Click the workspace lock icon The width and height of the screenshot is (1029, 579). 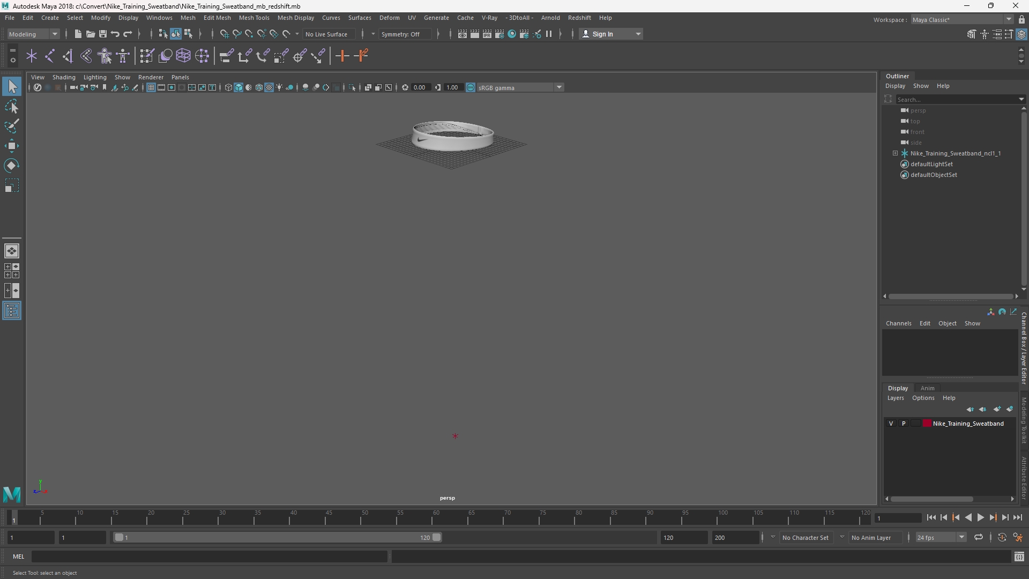pyautogui.click(x=1021, y=20)
